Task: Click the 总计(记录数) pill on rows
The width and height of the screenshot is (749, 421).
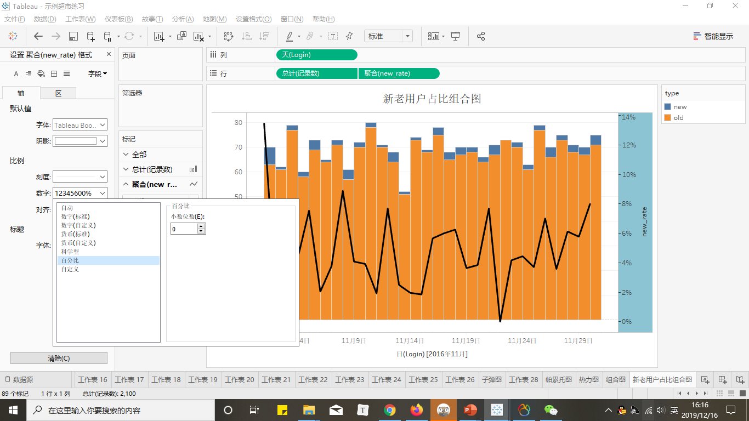Action: point(317,73)
